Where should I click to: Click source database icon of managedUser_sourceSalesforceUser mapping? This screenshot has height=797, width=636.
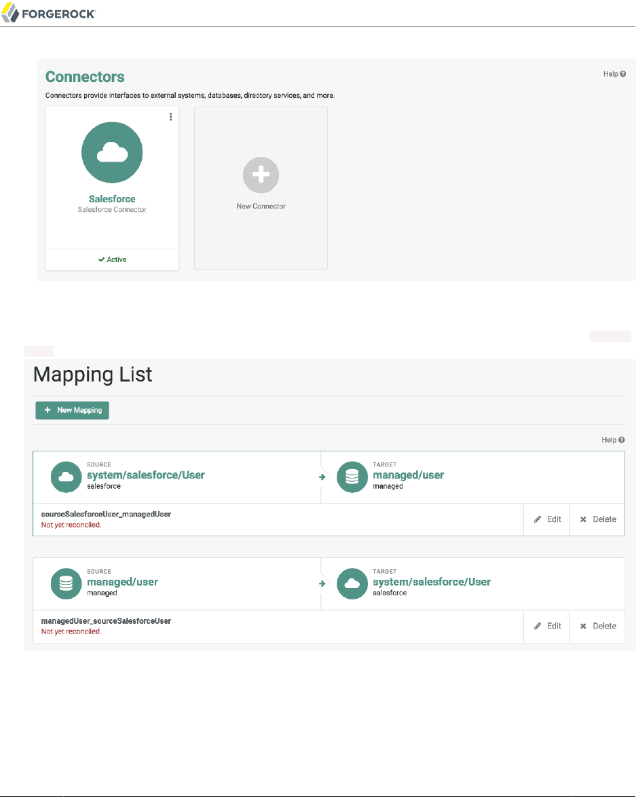(66, 584)
